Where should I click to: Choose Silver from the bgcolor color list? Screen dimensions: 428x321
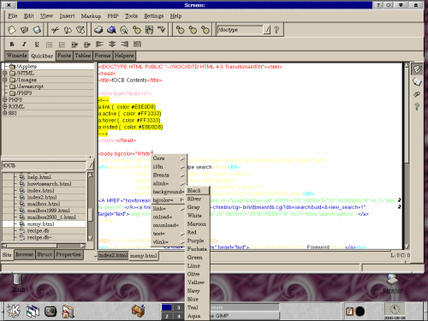coord(198,199)
